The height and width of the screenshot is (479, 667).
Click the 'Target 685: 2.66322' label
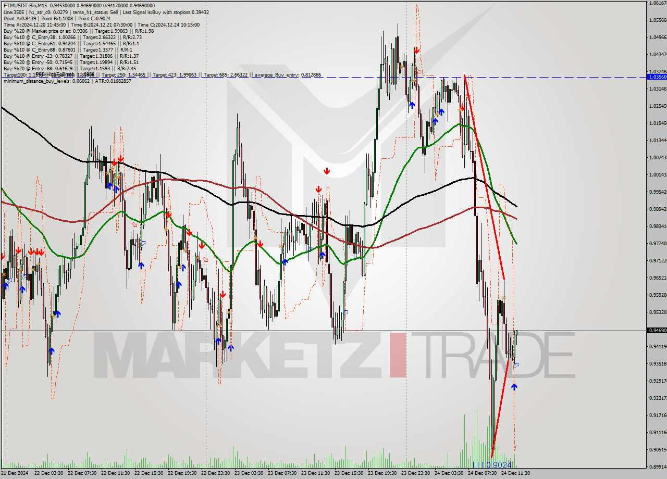point(226,75)
